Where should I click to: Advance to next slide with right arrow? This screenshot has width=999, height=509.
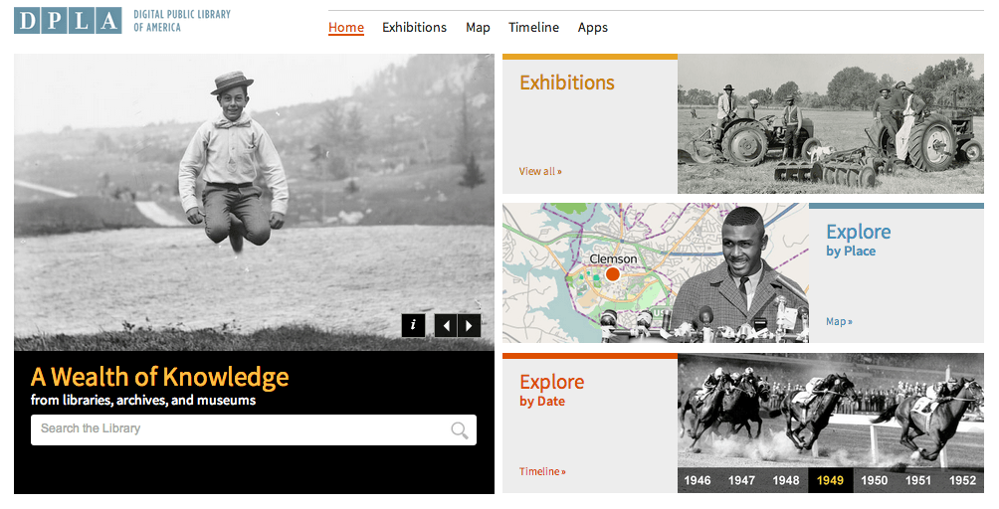(469, 326)
